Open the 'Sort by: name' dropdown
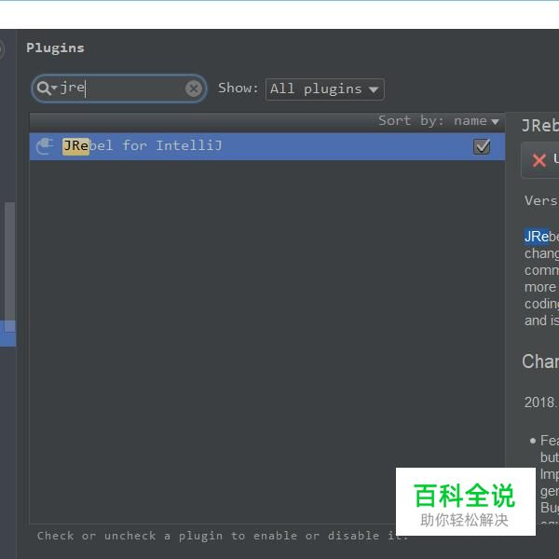The image size is (559, 559). (x=439, y=121)
